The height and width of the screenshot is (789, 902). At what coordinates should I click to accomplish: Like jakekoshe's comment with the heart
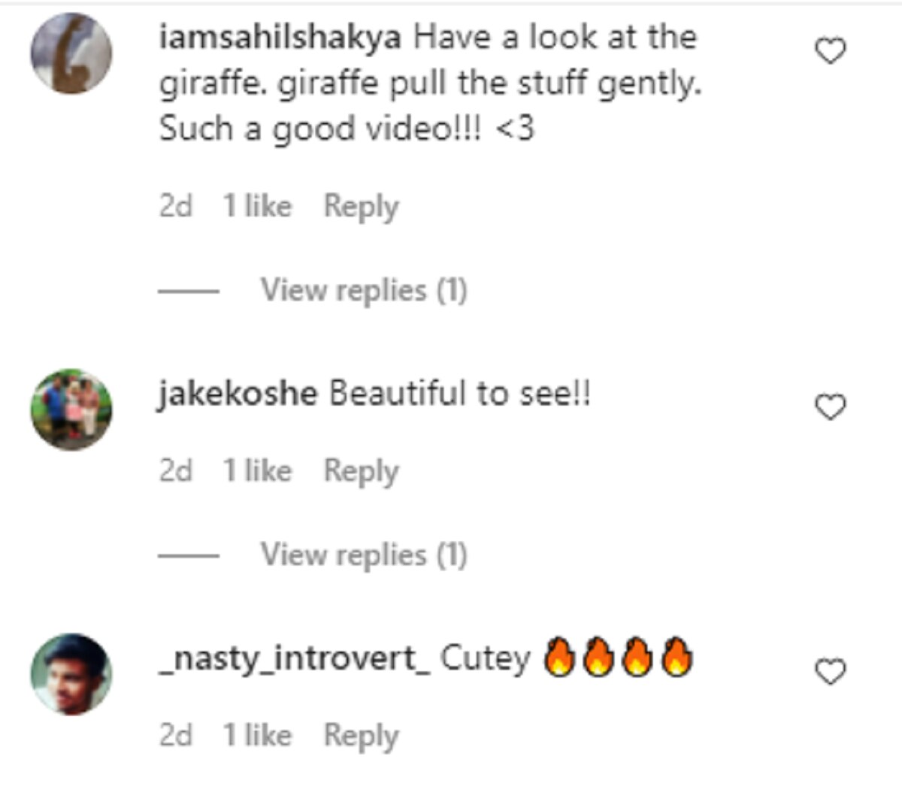(x=830, y=407)
